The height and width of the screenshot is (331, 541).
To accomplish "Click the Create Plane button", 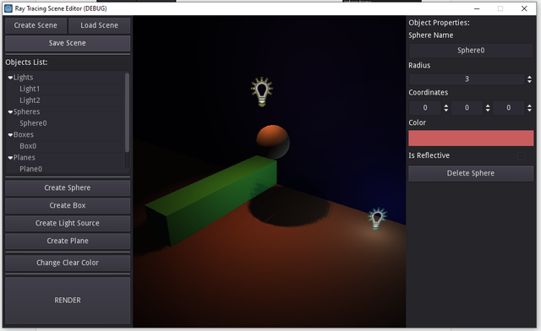I will click(x=68, y=241).
